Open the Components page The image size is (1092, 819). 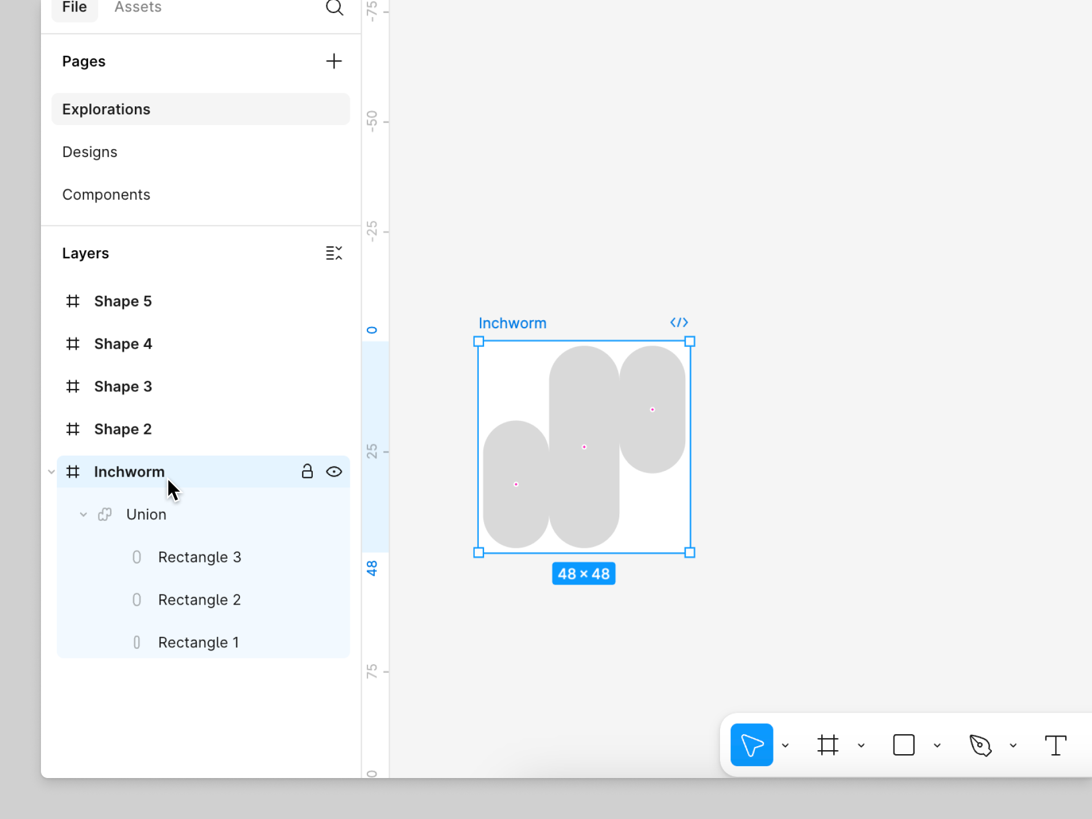click(106, 195)
